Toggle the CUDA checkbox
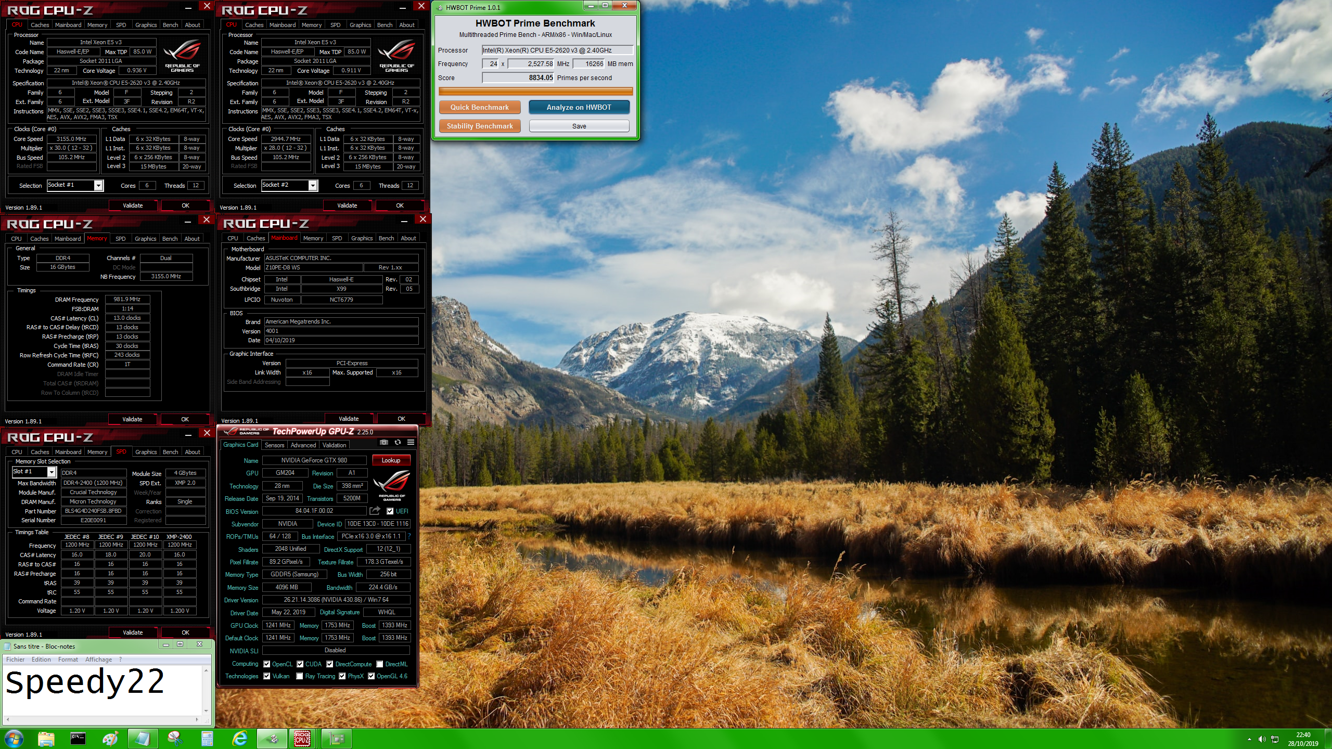Screen dimensions: 1332x749 click(300, 664)
